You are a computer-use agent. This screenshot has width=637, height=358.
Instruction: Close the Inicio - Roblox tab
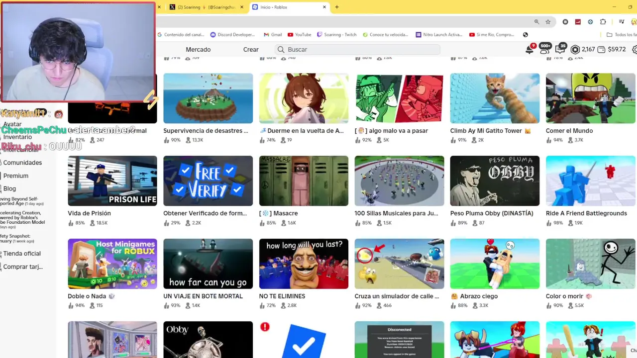(x=324, y=7)
